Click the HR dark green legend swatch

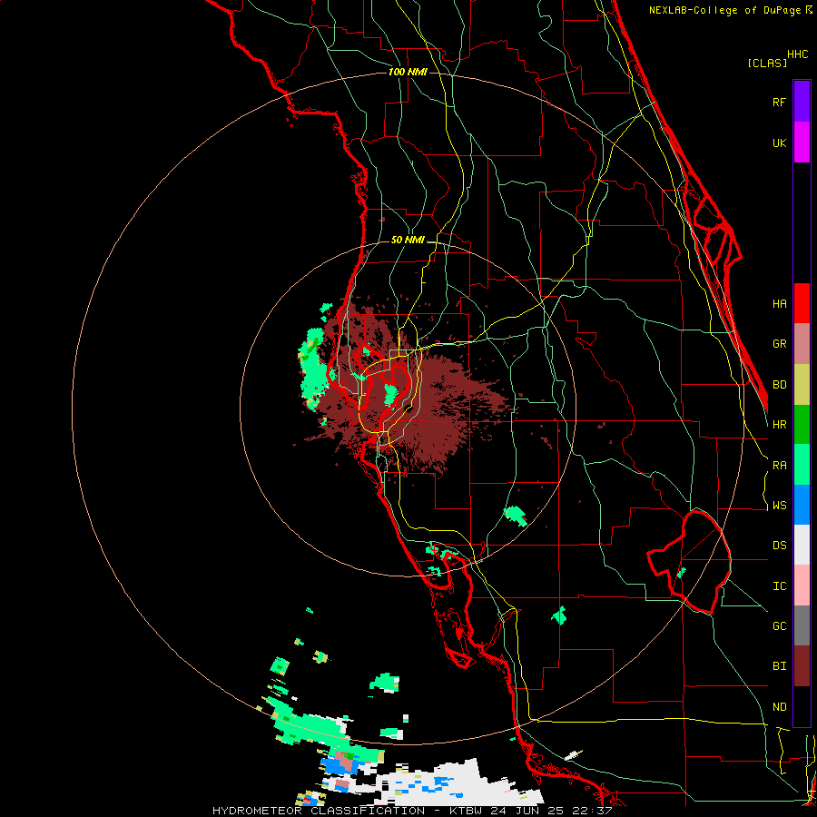(802, 425)
